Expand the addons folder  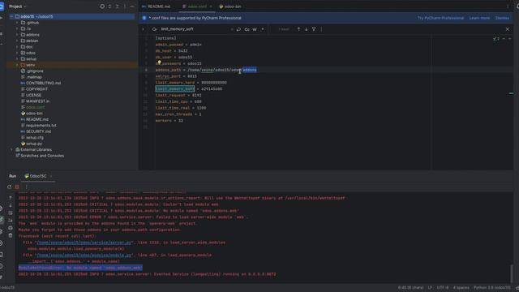click(x=17, y=35)
